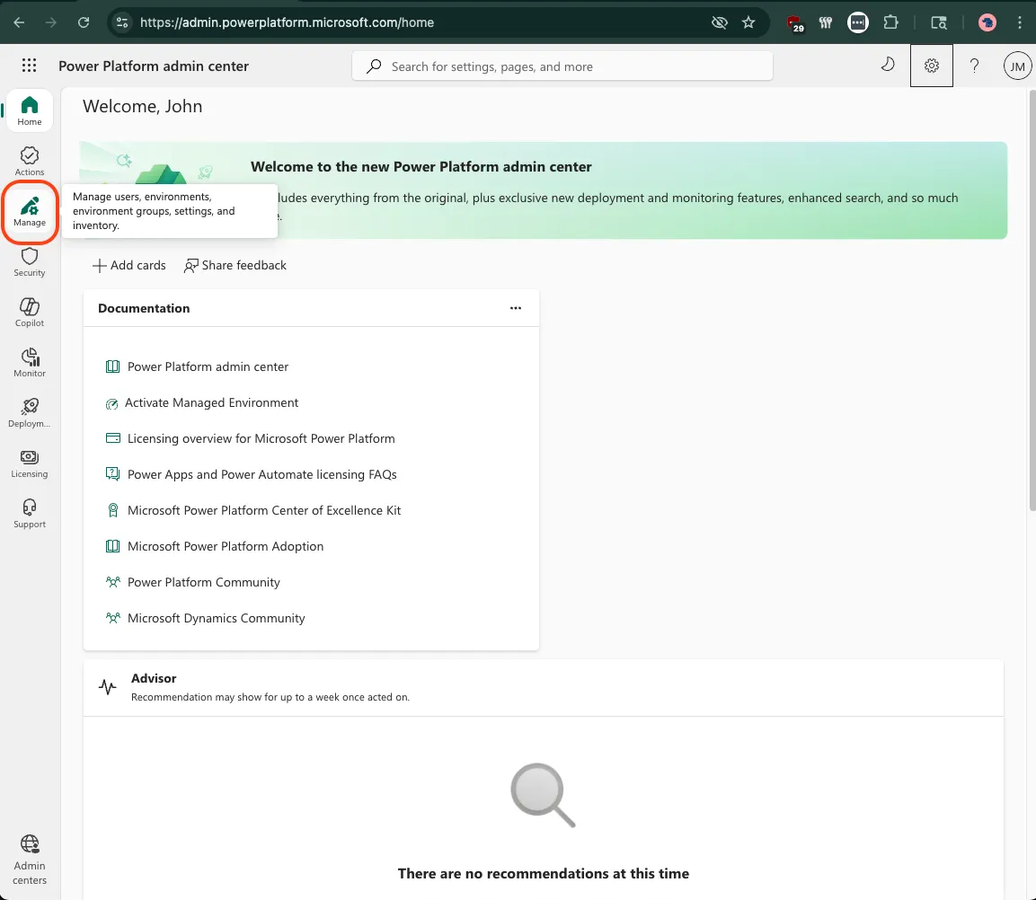Open the Deployment section
1036x900 pixels.
(x=29, y=411)
